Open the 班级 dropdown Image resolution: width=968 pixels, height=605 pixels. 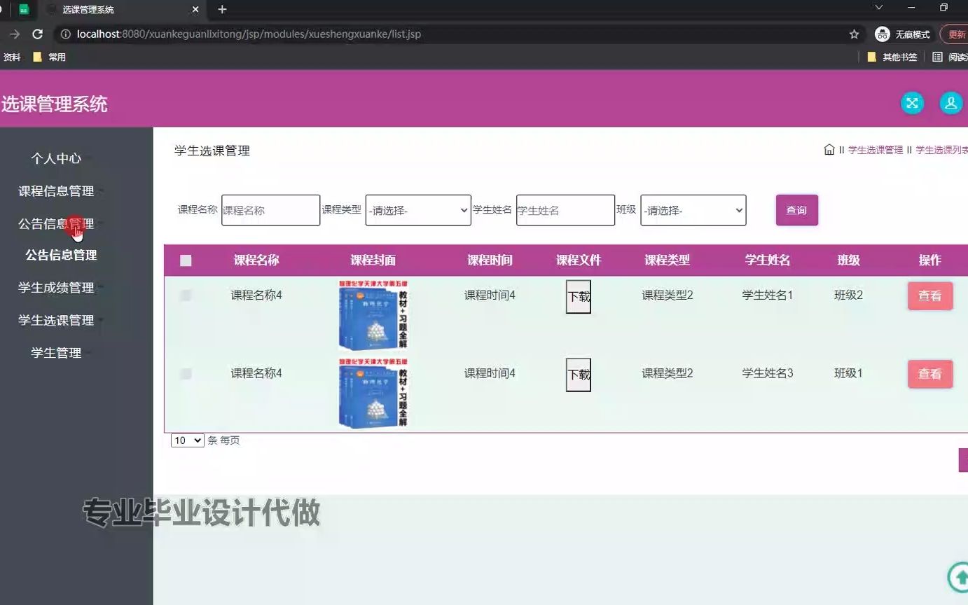(693, 209)
